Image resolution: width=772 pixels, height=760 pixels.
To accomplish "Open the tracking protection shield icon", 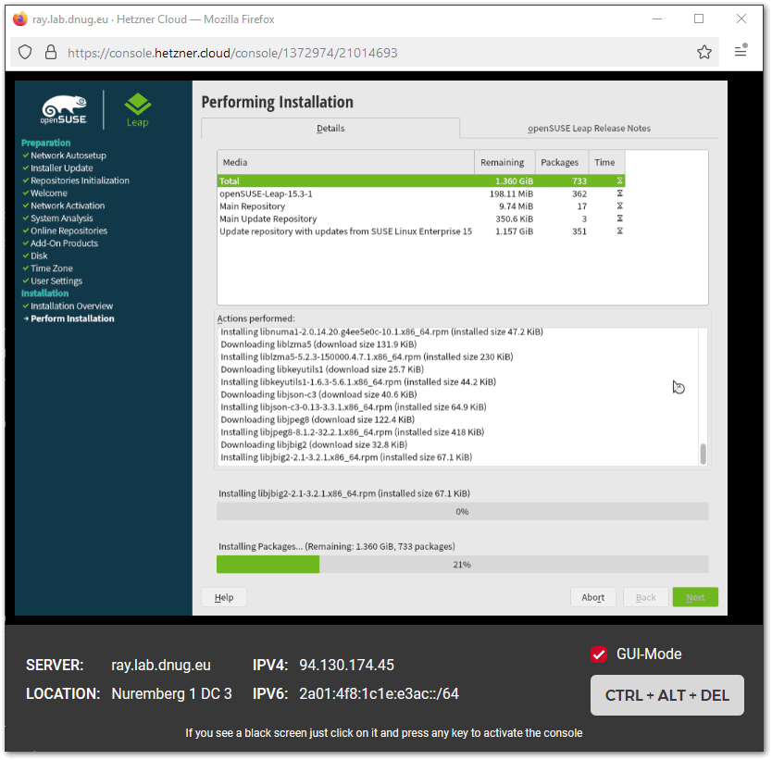I will tap(25, 52).
